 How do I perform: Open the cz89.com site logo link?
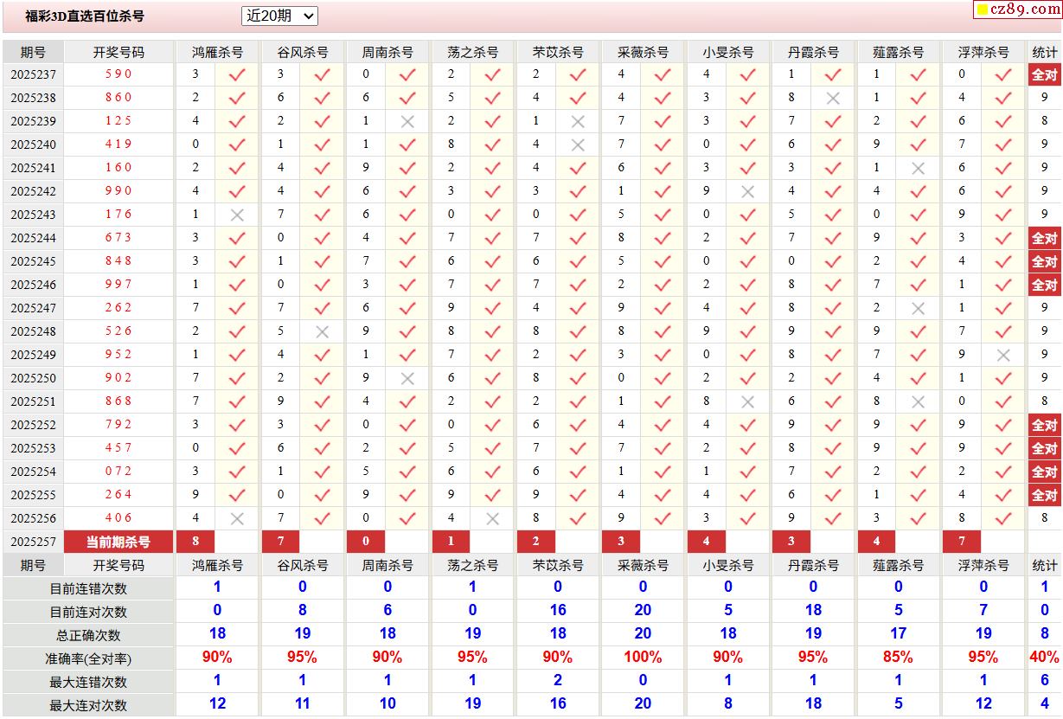(x=1017, y=10)
